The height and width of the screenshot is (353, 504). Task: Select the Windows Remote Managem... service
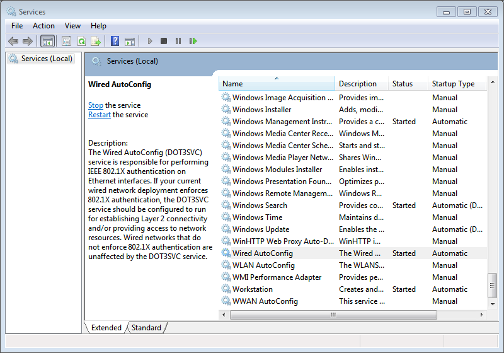353,194
